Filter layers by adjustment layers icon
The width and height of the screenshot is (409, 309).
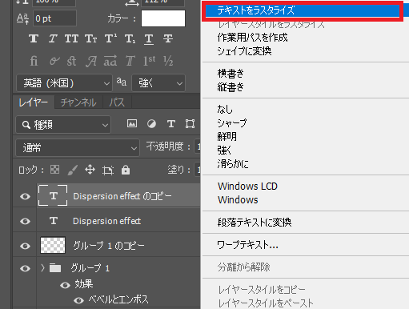tap(151, 124)
